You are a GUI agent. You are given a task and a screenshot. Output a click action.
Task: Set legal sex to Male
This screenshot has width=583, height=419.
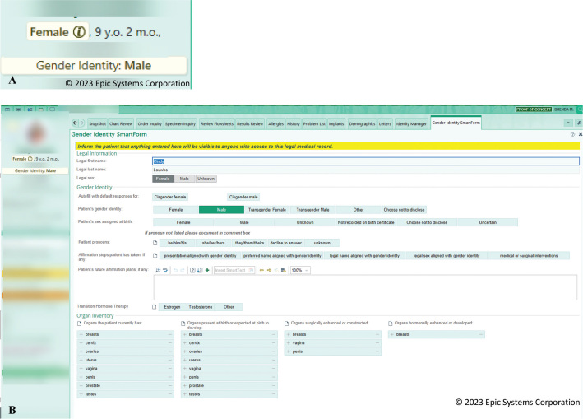pyautogui.click(x=184, y=179)
